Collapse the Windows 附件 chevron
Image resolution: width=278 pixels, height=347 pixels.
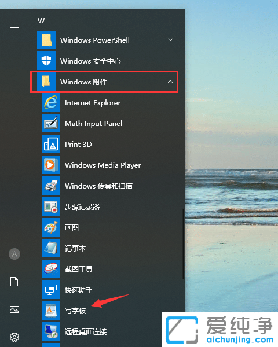coord(170,82)
